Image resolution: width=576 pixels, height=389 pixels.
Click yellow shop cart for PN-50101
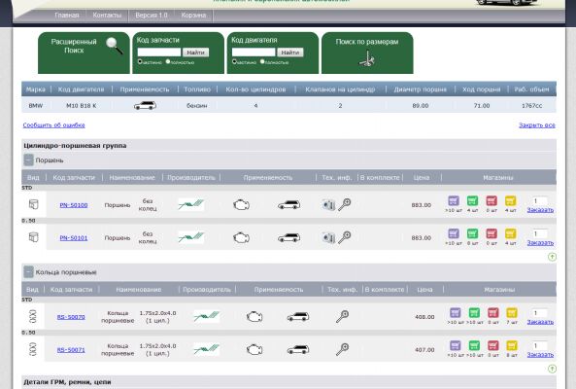click(x=511, y=233)
